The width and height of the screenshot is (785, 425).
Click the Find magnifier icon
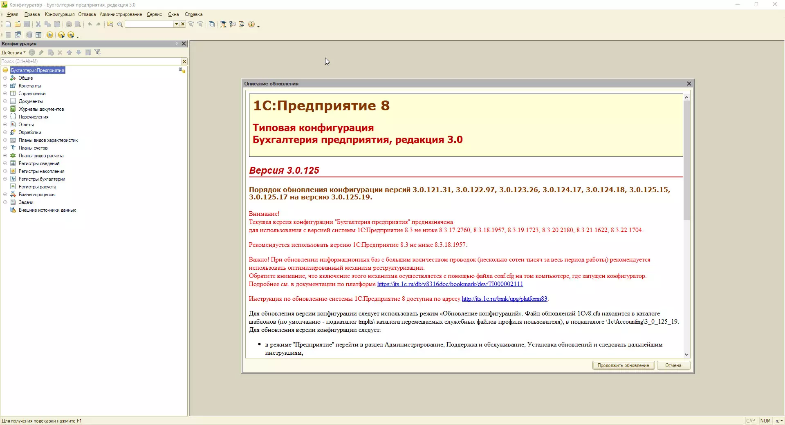tap(120, 24)
